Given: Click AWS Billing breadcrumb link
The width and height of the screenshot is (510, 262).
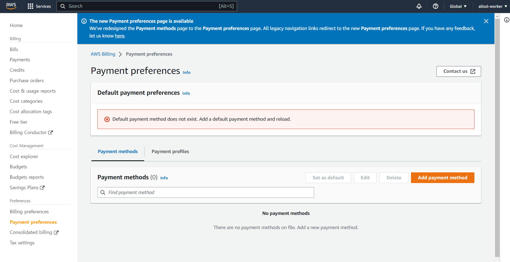Looking at the screenshot, I should pos(103,54).
